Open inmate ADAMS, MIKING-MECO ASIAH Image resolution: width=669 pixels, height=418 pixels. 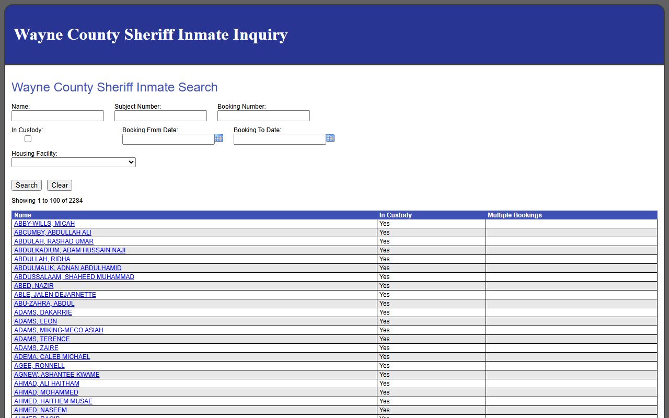pos(59,330)
